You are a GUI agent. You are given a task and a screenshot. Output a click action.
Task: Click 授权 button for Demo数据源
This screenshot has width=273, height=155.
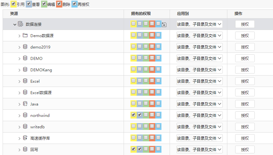[x=245, y=35]
